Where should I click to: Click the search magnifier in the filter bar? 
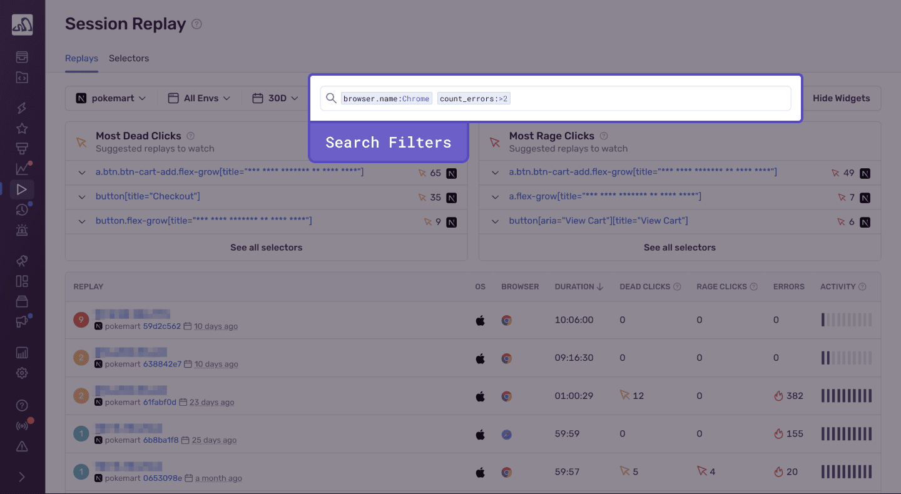click(331, 98)
